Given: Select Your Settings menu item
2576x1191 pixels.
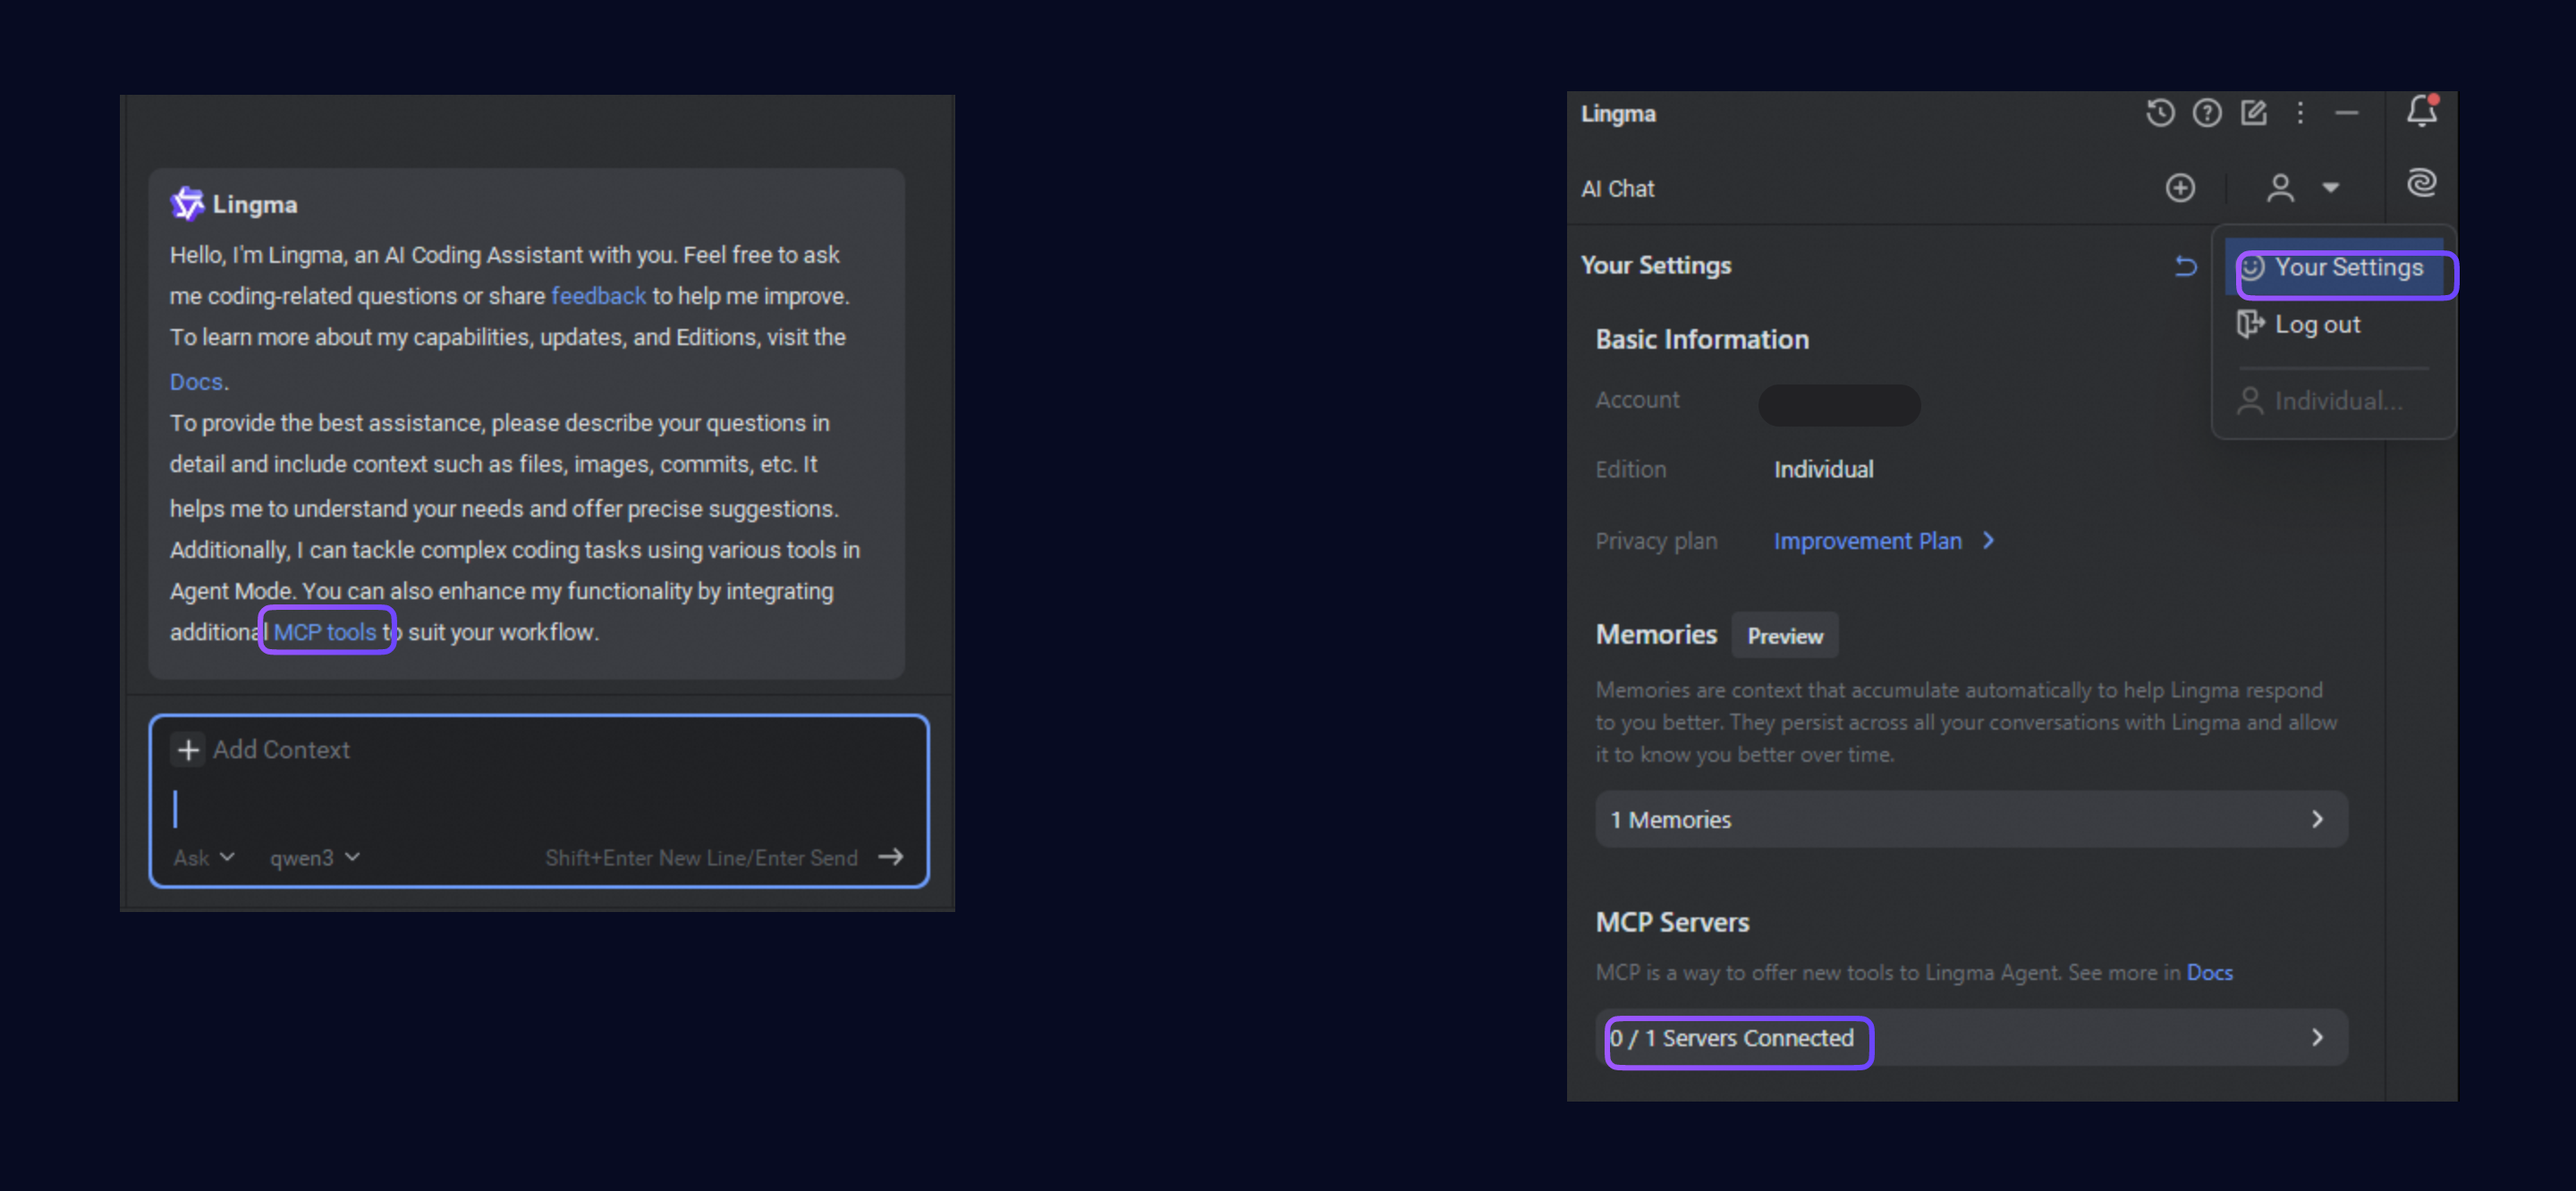Looking at the screenshot, I should (x=2346, y=268).
